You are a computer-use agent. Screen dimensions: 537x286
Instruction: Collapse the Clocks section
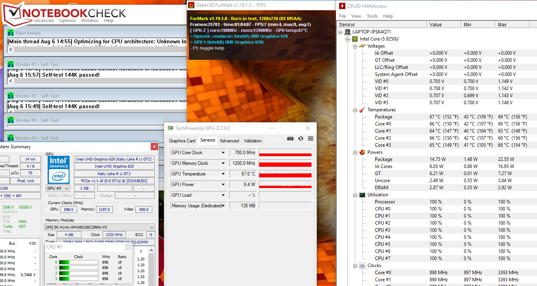pyautogui.click(x=355, y=266)
